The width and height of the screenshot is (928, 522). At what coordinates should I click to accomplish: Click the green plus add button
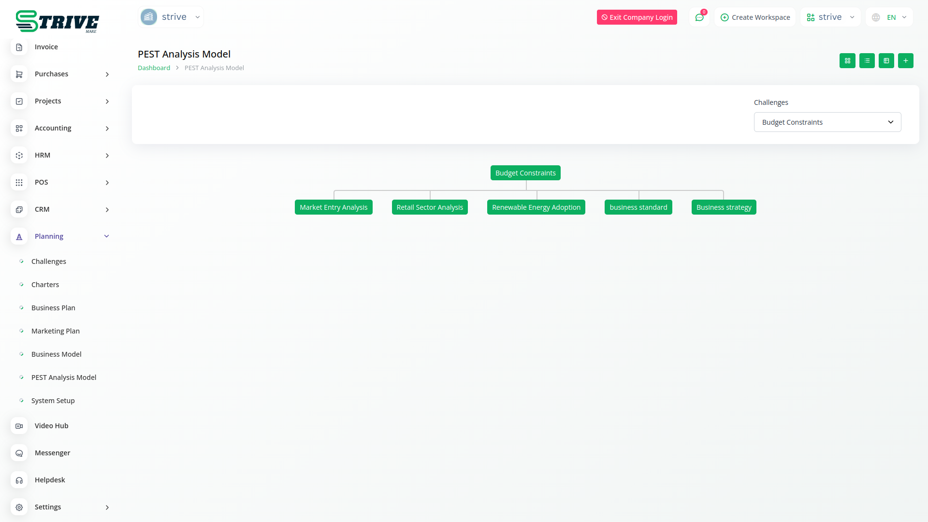click(905, 60)
